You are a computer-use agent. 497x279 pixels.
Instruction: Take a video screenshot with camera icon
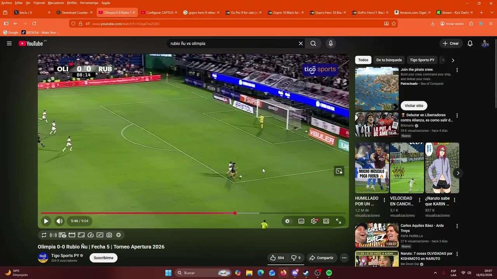(x=109, y=235)
